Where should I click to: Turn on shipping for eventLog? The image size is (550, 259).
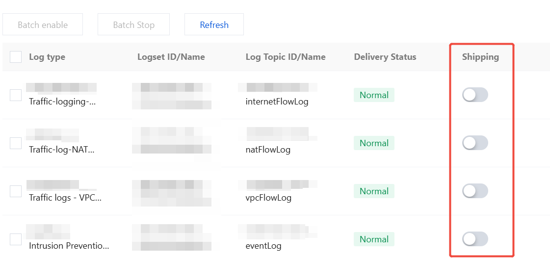[475, 239]
